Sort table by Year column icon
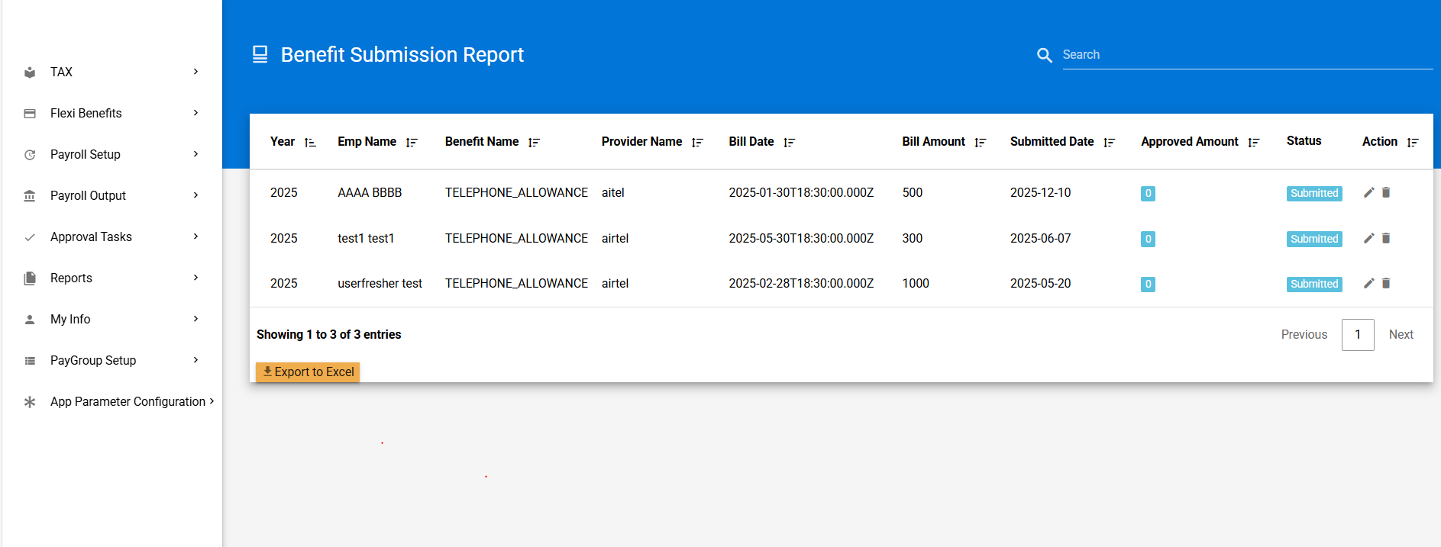This screenshot has width=1441, height=547. click(310, 143)
